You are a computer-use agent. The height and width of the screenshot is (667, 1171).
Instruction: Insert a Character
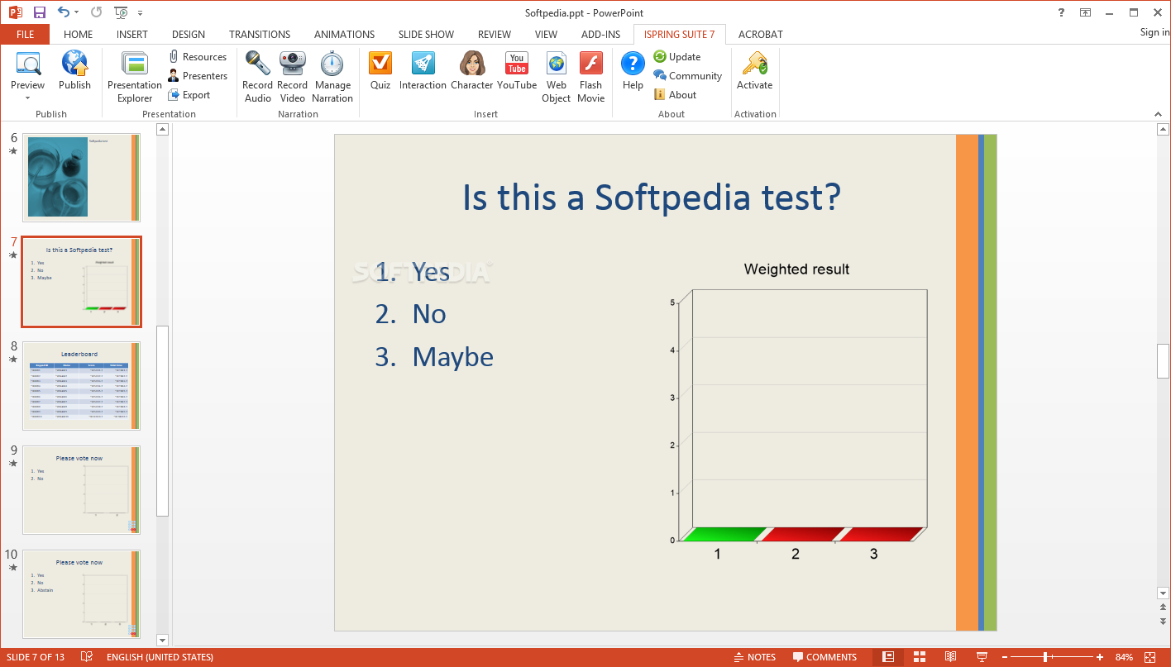point(472,71)
